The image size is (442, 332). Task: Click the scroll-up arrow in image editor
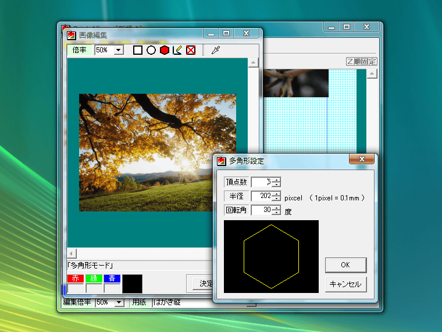point(253,63)
